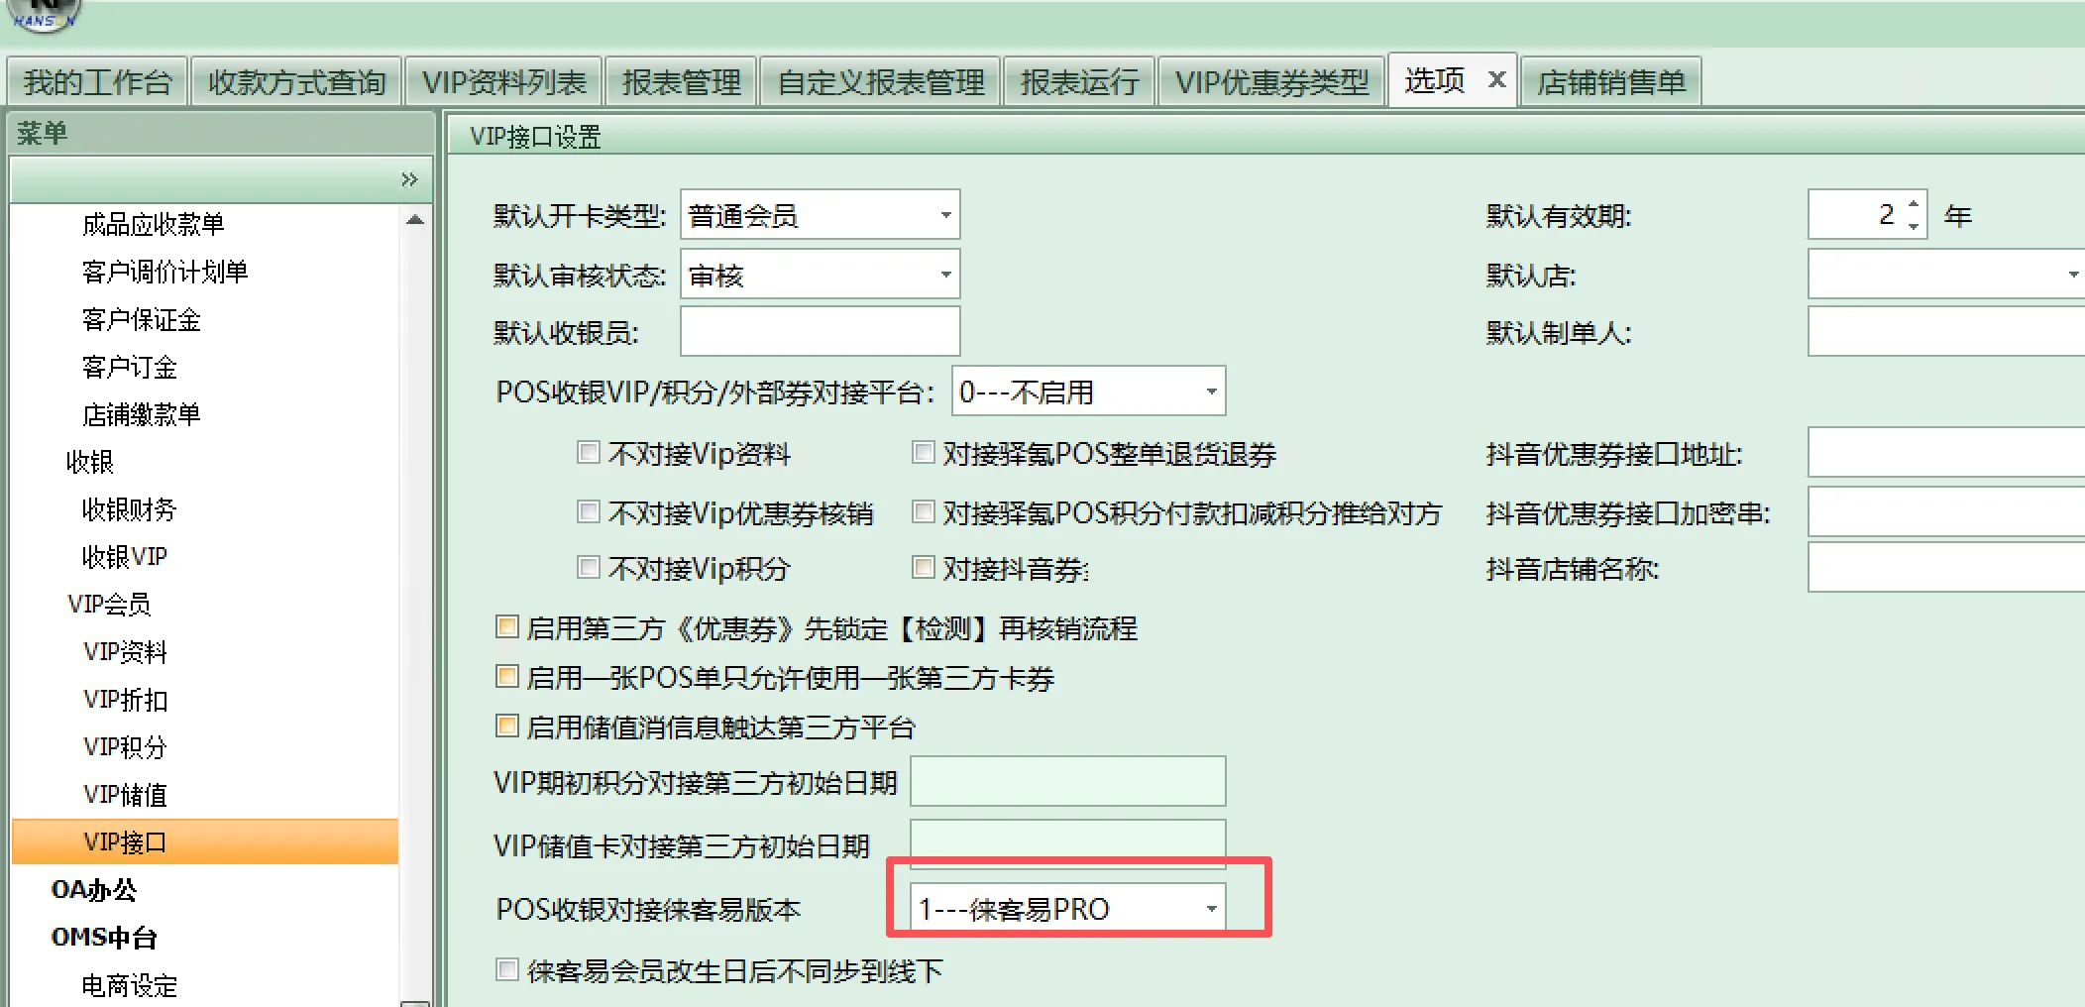
Task: Expand the 默认店 dropdown
Action: pos(2073,275)
